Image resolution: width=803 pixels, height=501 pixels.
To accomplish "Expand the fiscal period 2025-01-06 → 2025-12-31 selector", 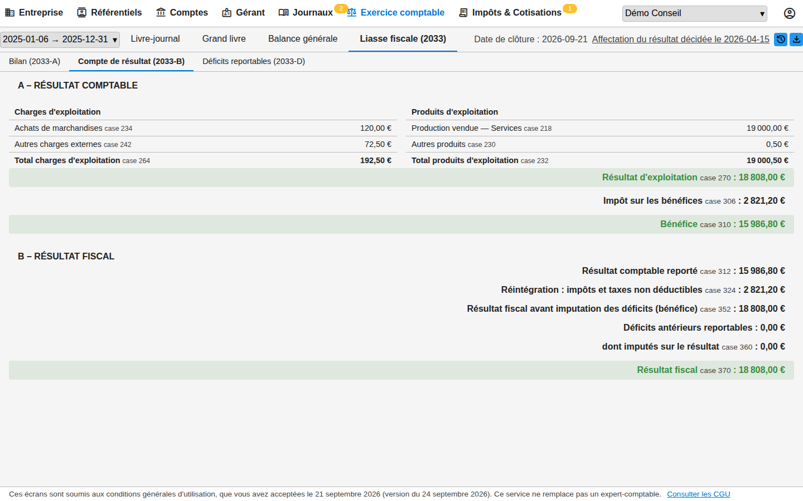I will tap(60, 40).
